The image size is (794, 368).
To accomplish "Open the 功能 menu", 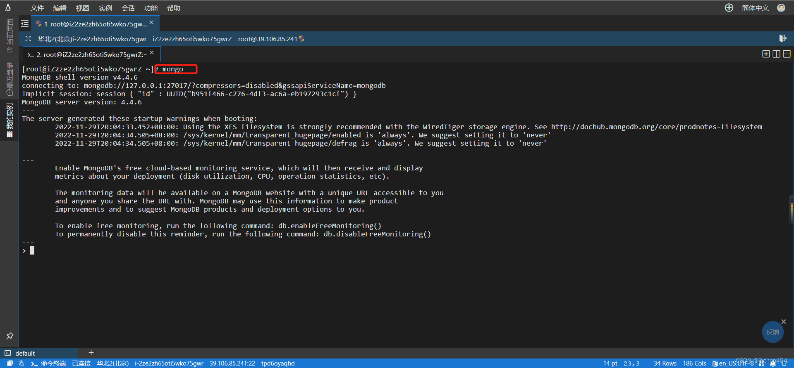I will pos(151,8).
